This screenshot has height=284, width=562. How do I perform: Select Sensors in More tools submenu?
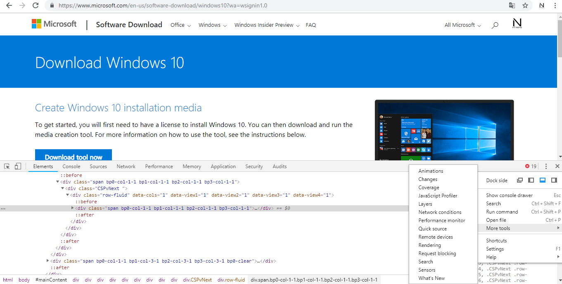click(x=443, y=270)
